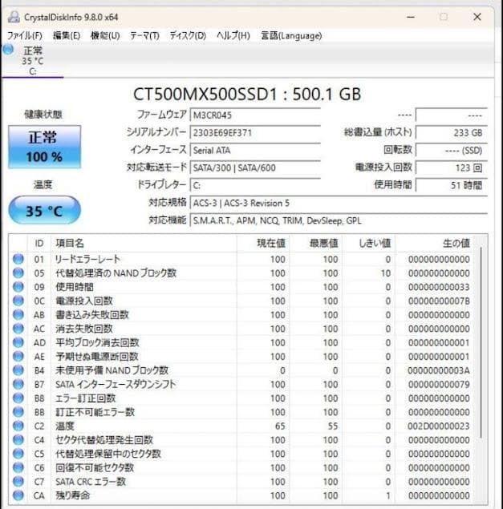Select the 代替処理済の NAND ブロック数 row name
Viewport: 503px width, 509px height.
(x=116, y=273)
